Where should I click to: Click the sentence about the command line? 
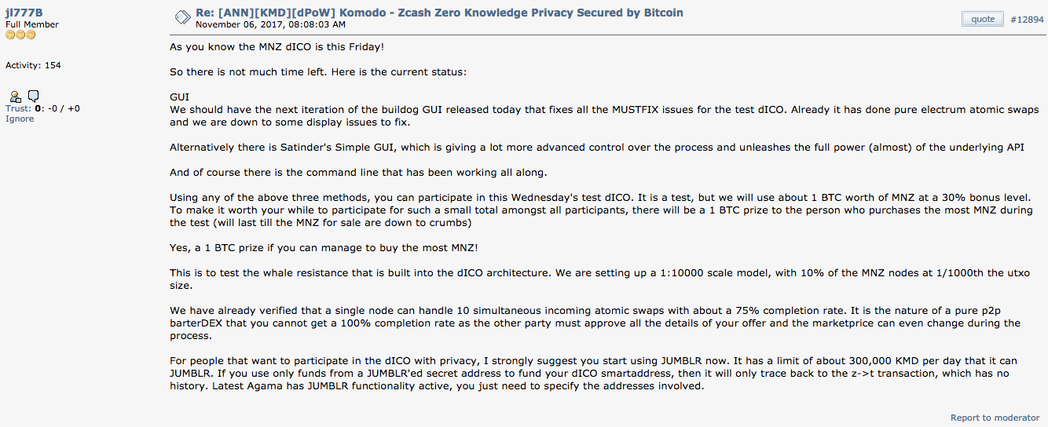click(358, 173)
